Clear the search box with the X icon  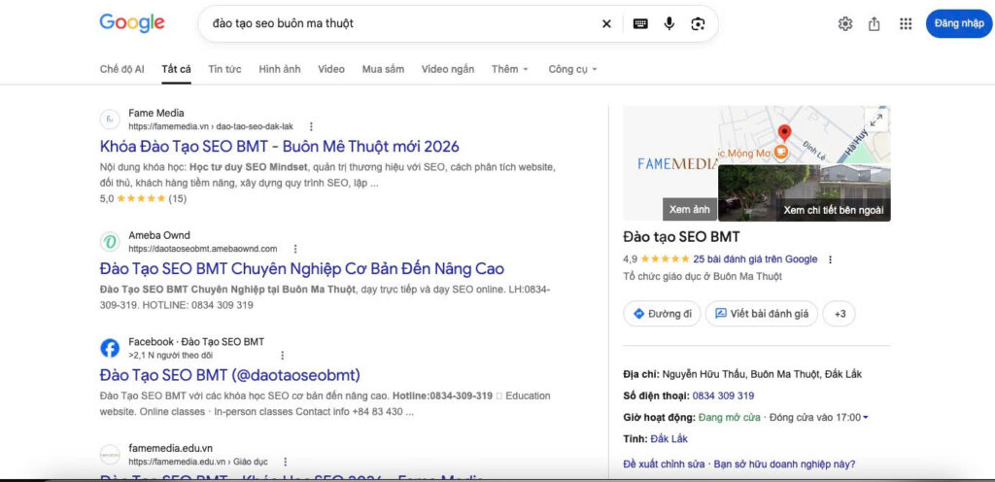pos(606,24)
